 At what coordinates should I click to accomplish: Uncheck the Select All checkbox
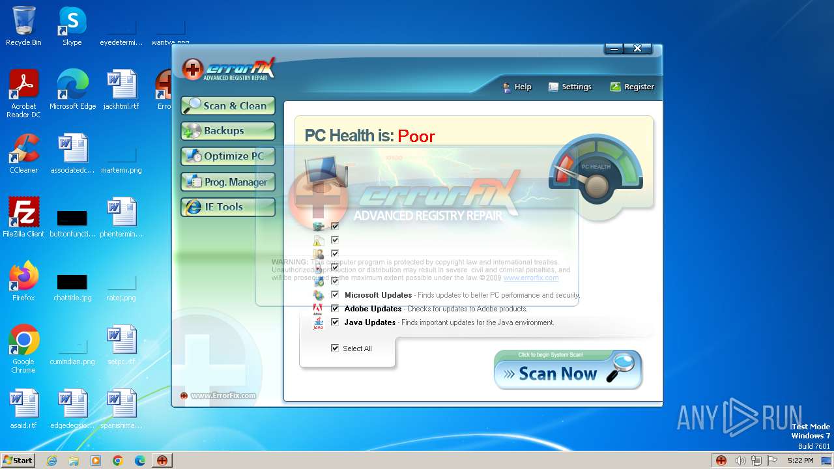click(x=335, y=348)
